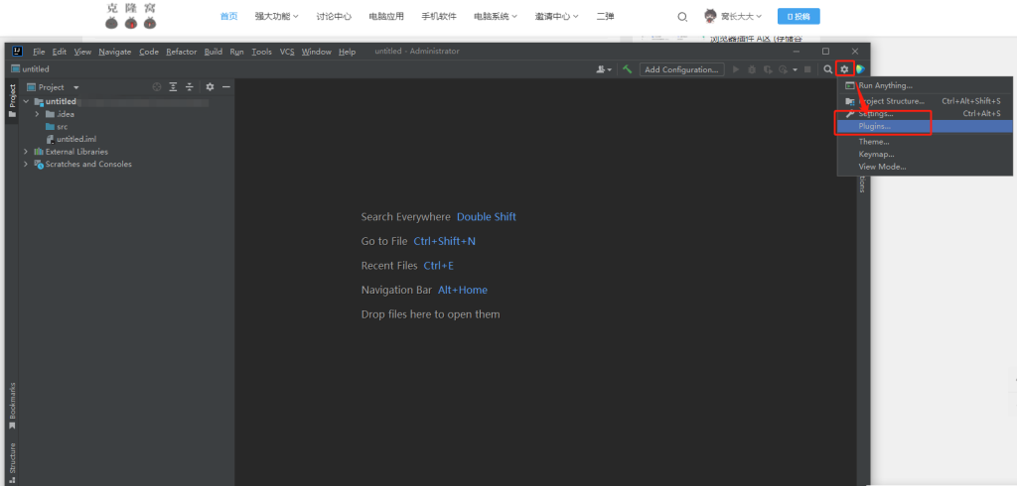Click the green Build hammer icon
1017x486 pixels.
click(628, 69)
